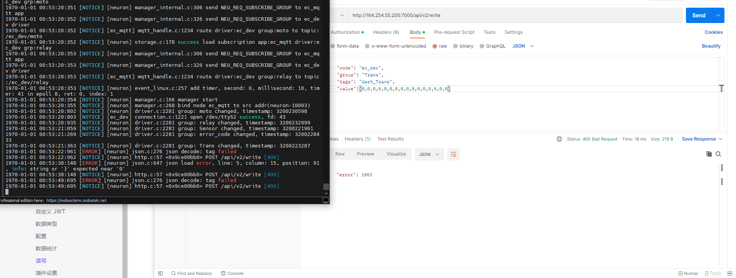Open the mobaxterm.mobatek.net link
Screen dimensions: 736x278
coord(76,200)
